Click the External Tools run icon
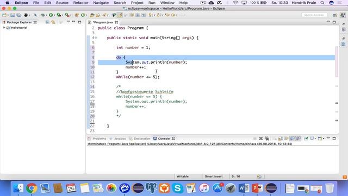Screen dimensions: 348x196 (67, 15)
